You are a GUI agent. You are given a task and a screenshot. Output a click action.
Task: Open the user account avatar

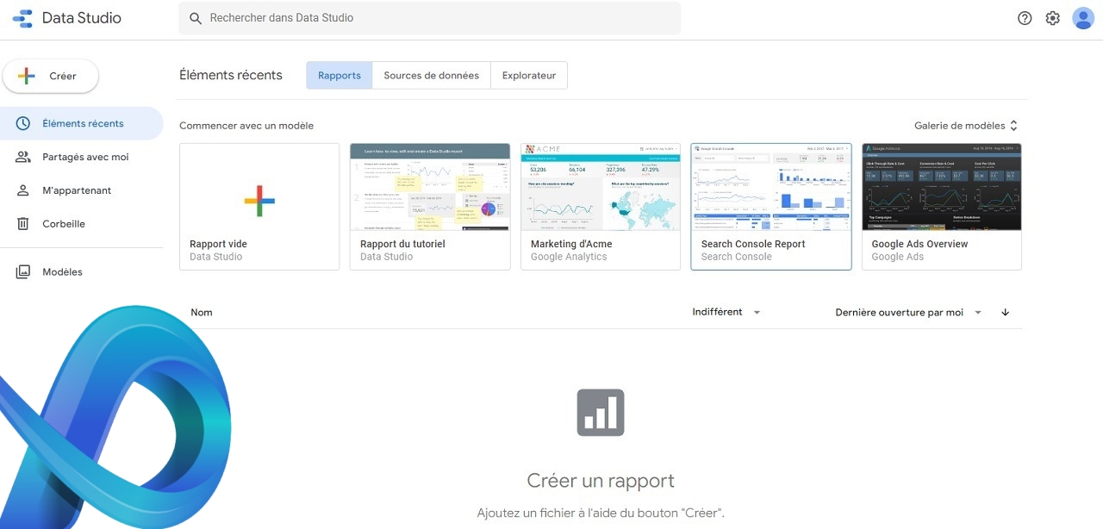point(1083,18)
